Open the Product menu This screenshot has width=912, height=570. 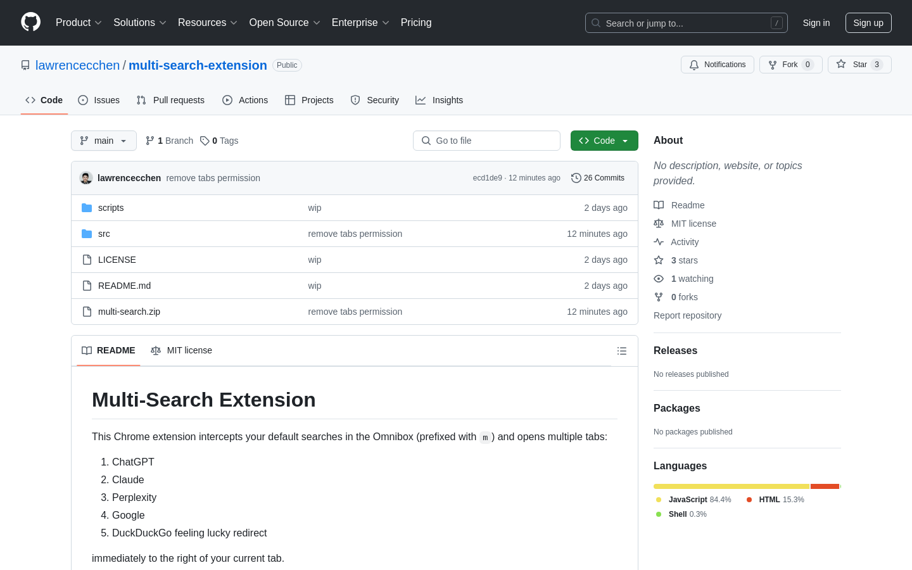coord(79,23)
